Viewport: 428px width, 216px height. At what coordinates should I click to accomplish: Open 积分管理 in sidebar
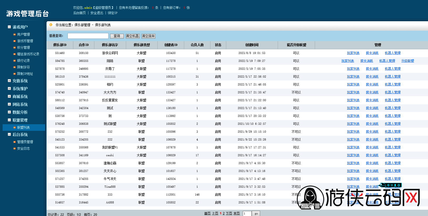click(23, 47)
